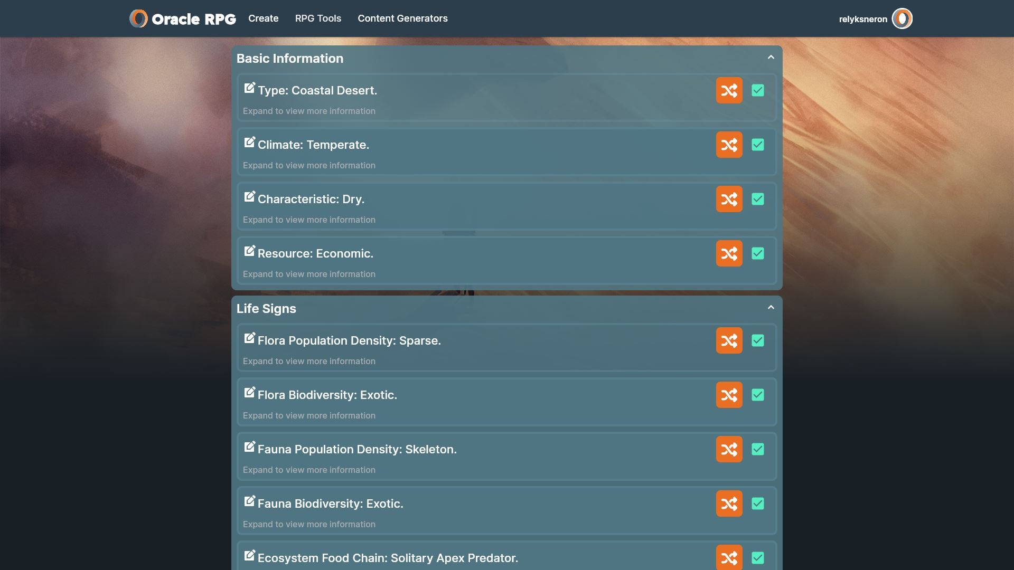Click the relyksneron profile avatar
1014x570 pixels.
[902, 18]
